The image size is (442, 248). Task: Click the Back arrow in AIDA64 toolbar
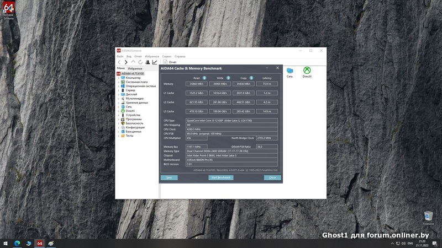[119, 62]
